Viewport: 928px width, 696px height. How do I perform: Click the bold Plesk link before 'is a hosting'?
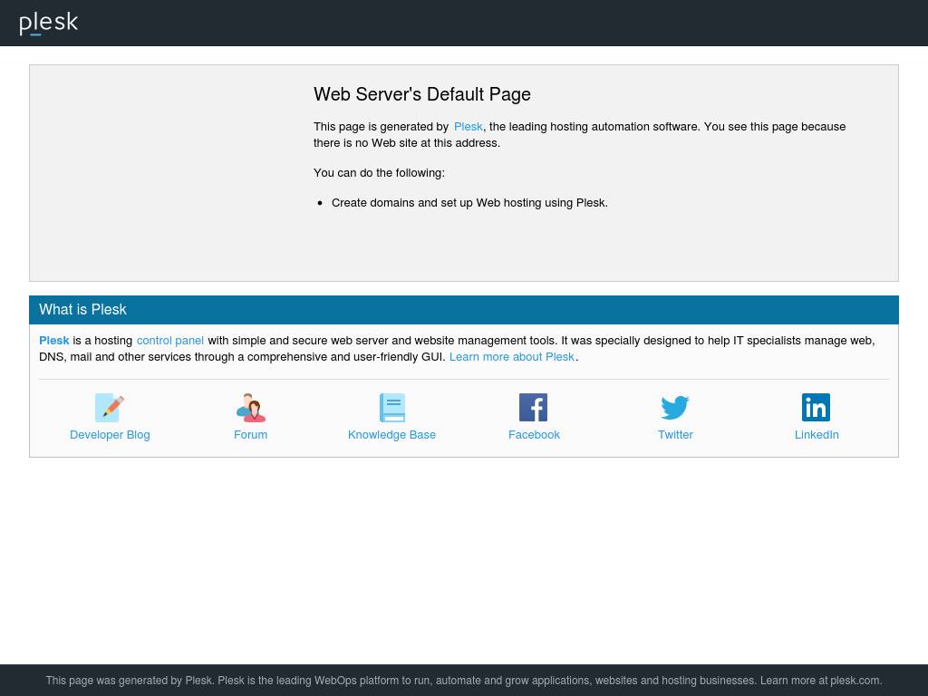[54, 341]
